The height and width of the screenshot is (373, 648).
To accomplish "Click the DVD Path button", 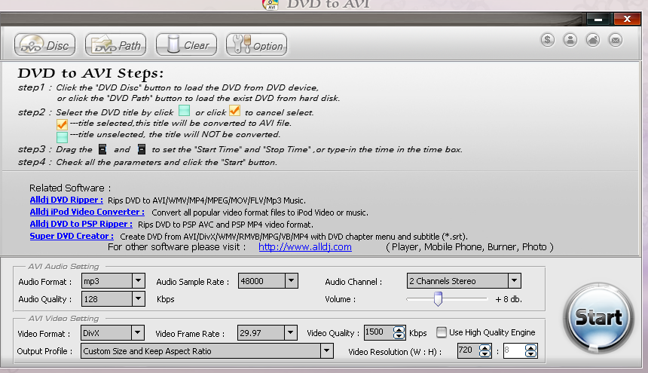I will pyautogui.click(x=116, y=44).
